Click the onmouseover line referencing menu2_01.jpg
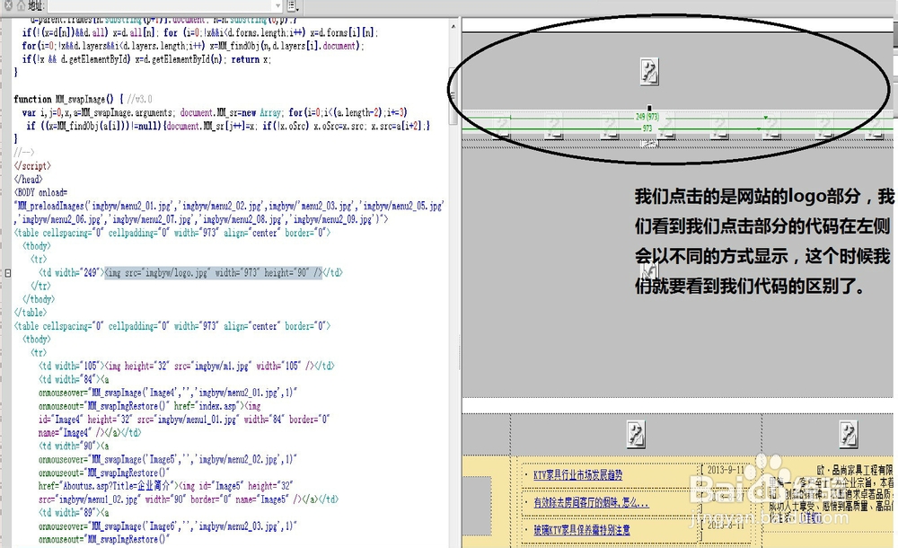The width and height of the screenshot is (898, 548). [168, 393]
